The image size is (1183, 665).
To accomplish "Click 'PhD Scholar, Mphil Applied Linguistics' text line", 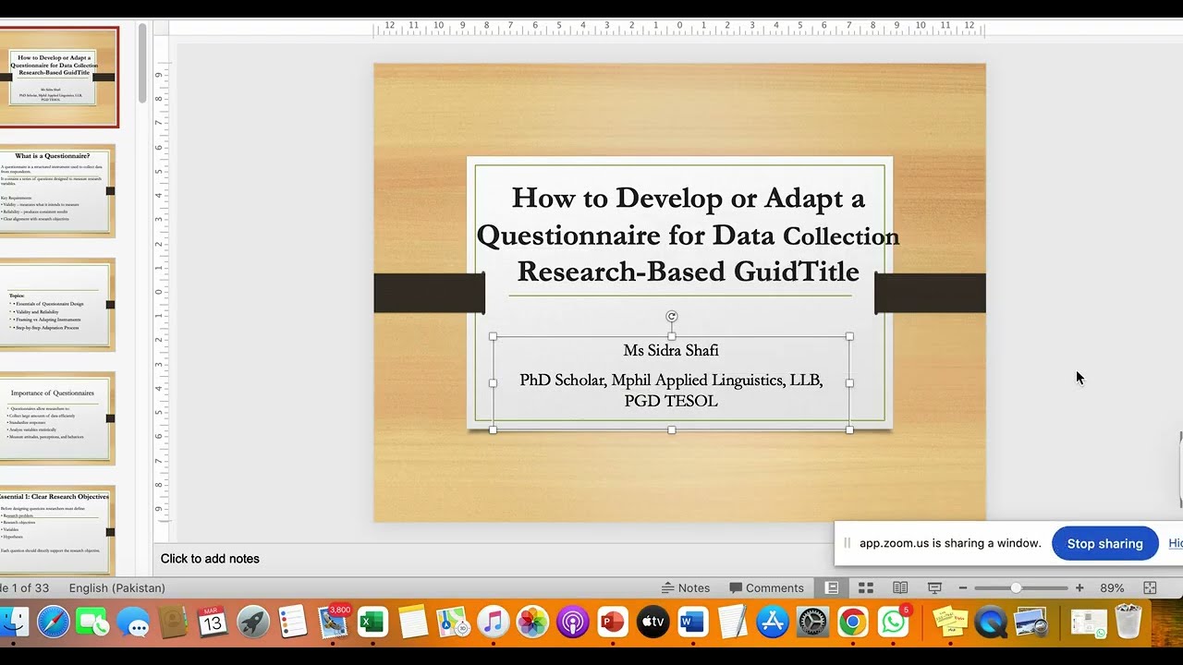I will [x=671, y=380].
